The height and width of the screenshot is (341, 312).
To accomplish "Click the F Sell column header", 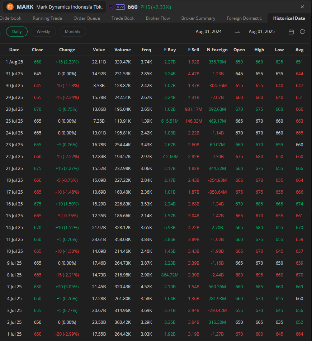I will pyautogui.click(x=194, y=50).
